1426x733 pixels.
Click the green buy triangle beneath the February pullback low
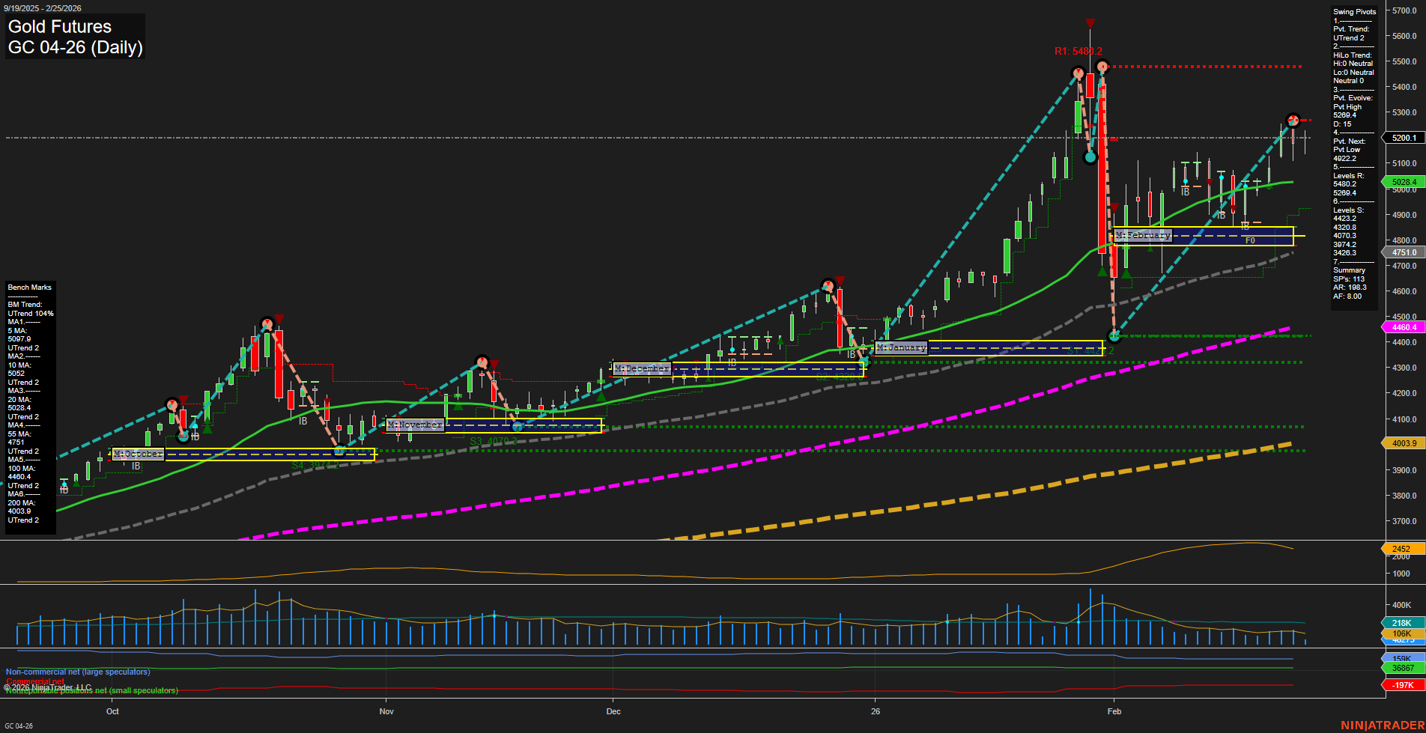click(1102, 272)
